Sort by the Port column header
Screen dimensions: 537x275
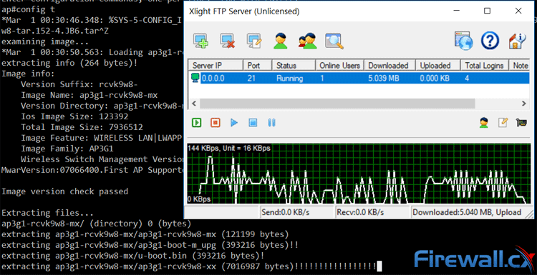(257, 65)
